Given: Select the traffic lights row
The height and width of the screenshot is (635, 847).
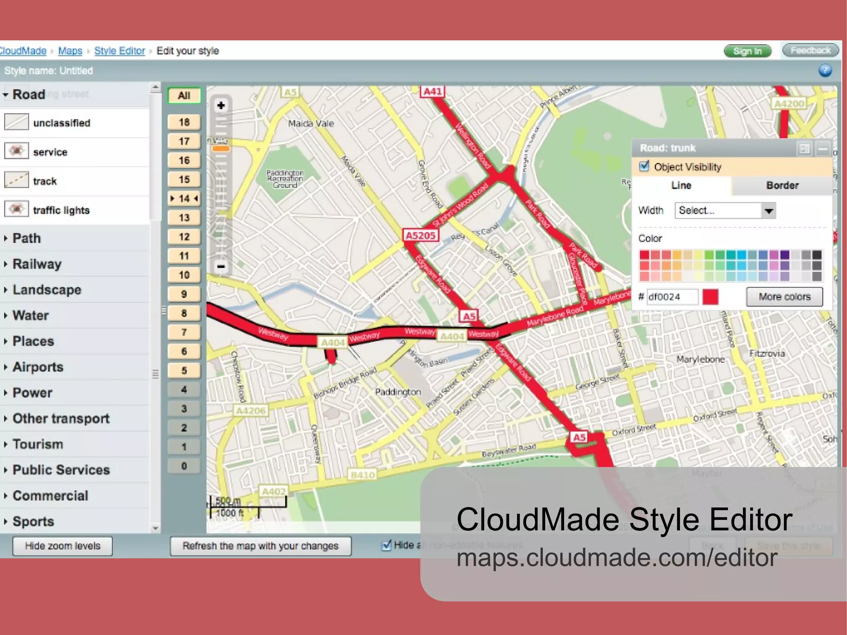Looking at the screenshot, I should (x=75, y=210).
